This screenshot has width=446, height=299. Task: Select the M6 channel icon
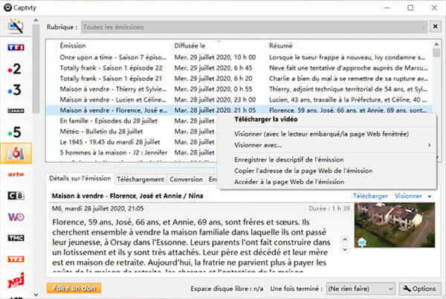pyautogui.click(x=16, y=154)
